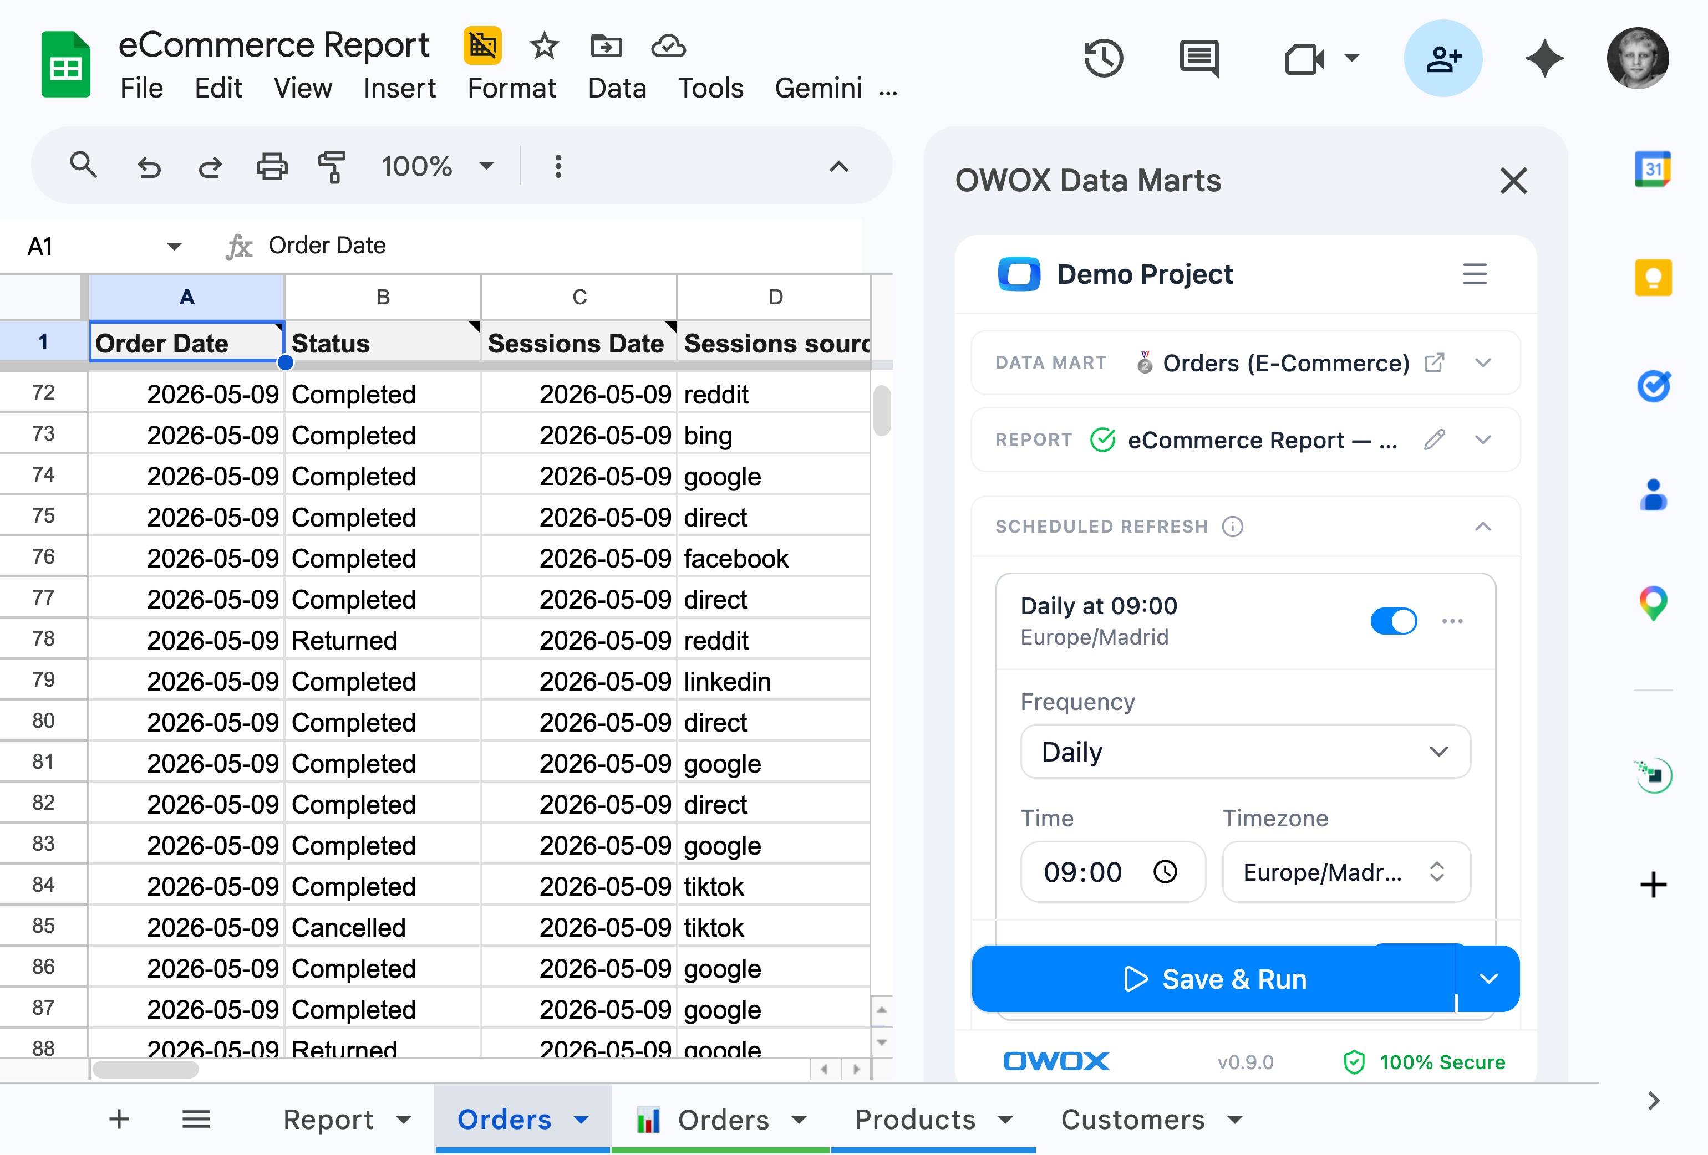Expand the Data Mart Orders chevron
This screenshot has width=1708, height=1155.
point(1482,363)
